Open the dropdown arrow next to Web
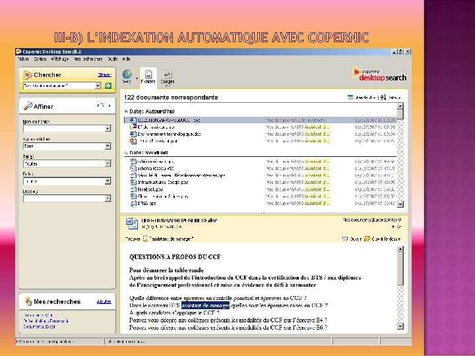This screenshot has width=475, height=356. (137, 78)
